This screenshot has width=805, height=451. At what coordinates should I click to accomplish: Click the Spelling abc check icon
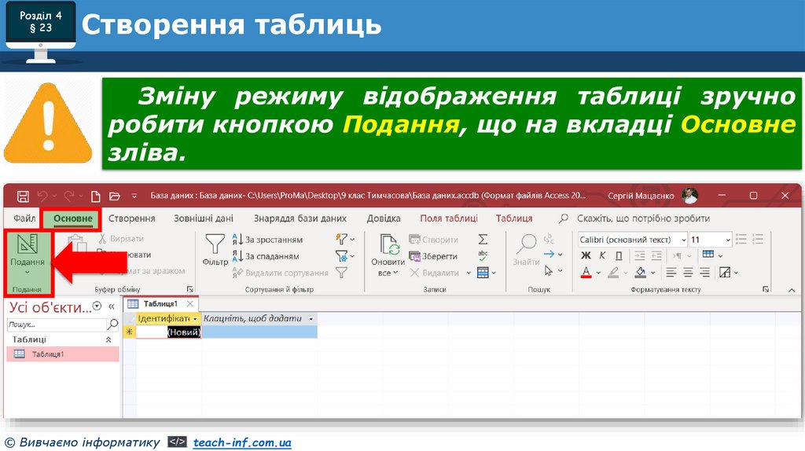pyautogui.click(x=483, y=255)
